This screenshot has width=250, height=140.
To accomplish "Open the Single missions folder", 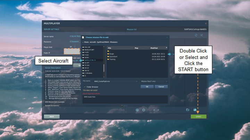I will coord(112,54).
